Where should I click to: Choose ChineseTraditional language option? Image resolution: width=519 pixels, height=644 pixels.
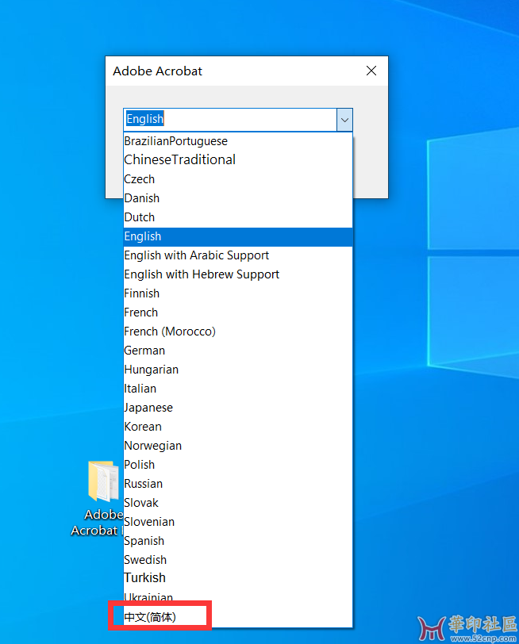point(238,159)
